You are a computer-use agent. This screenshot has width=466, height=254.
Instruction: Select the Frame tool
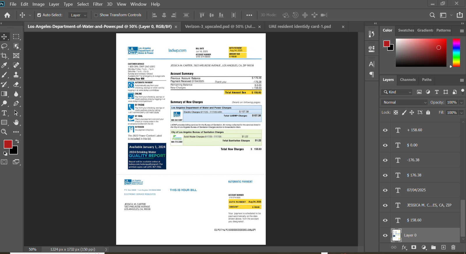[16, 56]
